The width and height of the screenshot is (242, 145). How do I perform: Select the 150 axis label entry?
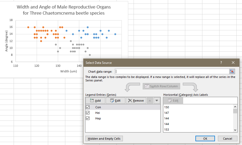pos(167,107)
